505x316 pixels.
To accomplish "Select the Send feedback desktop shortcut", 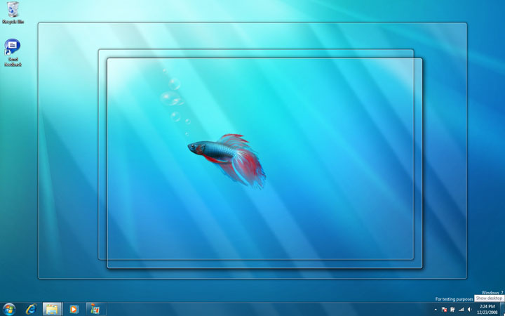I will 13,53.
